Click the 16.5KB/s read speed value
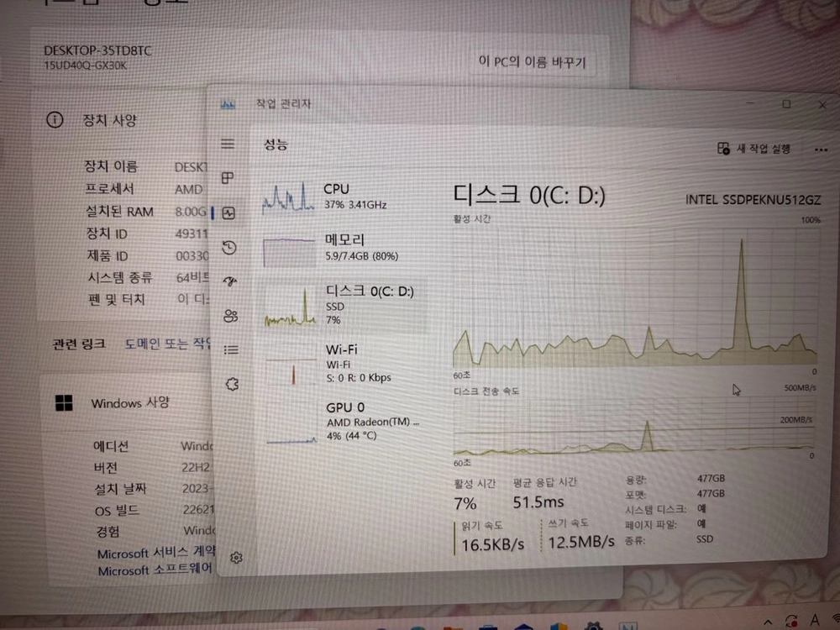 coord(493,545)
